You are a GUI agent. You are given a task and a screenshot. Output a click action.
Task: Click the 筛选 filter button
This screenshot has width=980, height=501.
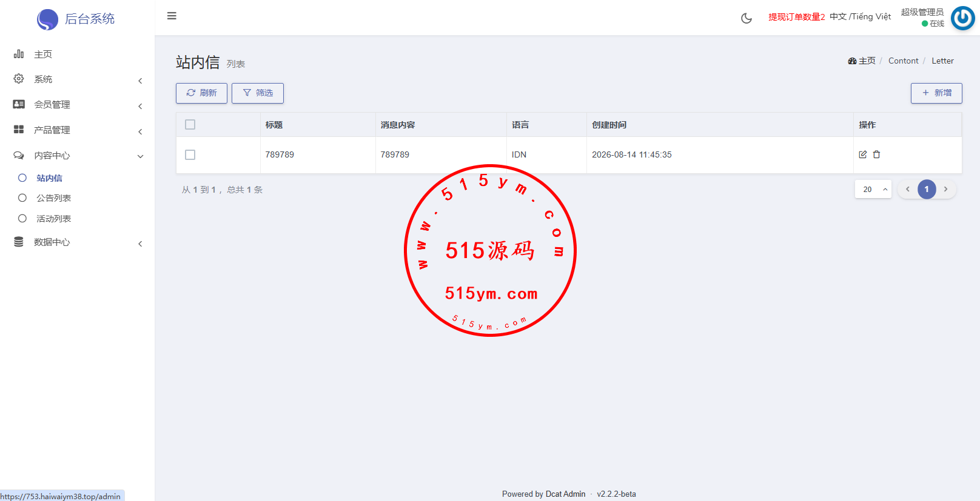coord(258,93)
